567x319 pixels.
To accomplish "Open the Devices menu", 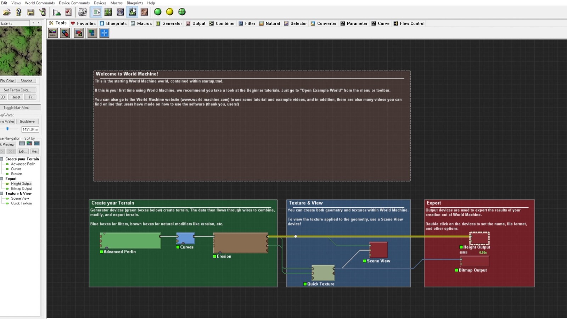I will [x=100, y=3].
